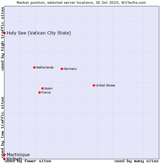Viewport: 163px width, 163px height.
Task: Click the United States red marker
Action: point(94,85)
